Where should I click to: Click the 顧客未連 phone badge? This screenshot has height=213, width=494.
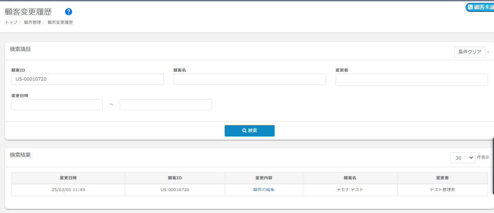[481, 7]
